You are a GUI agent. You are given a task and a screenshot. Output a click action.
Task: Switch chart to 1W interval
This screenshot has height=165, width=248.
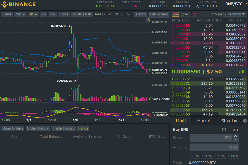pos(53,14)
